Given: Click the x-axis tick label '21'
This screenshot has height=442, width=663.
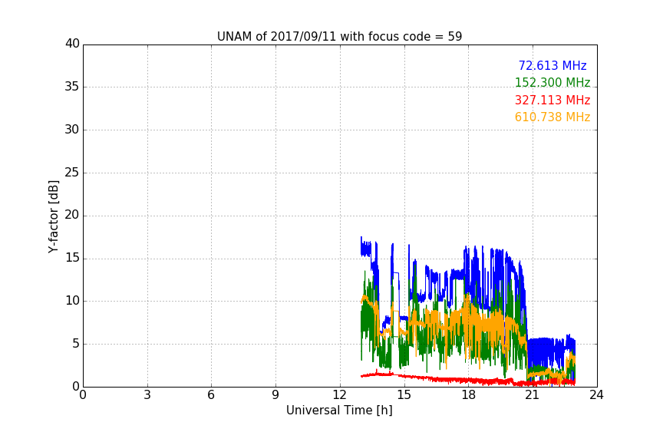Looking at the screenshot, I should (x=533, y=395).
